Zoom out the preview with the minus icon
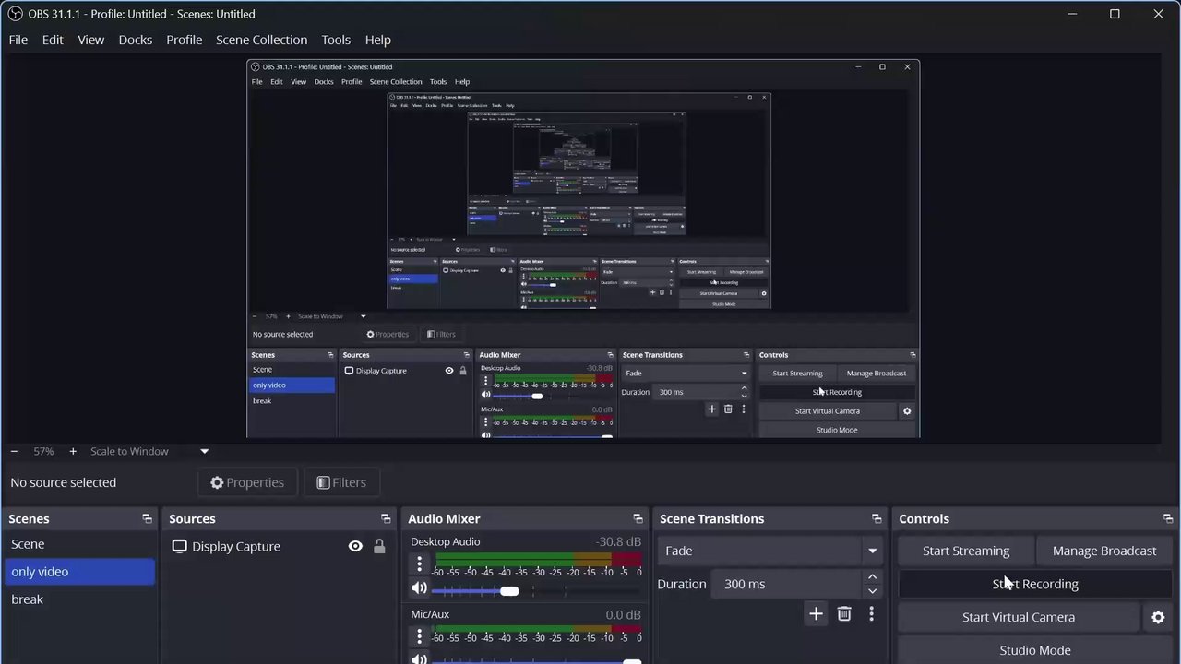Image resolution: width=1181 pixels, height=664 pixels. (14, 451)
